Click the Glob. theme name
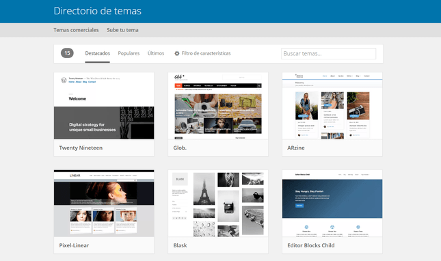Image resolution: width=441 pixels, height=261 pixels. [x=180, y=148]
